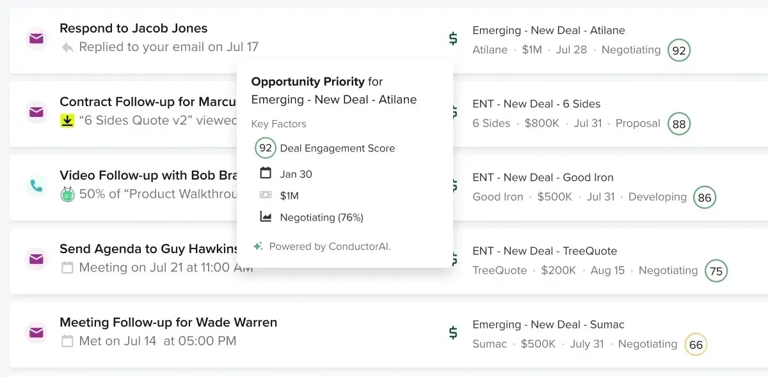The width and height of the screenshot is (768, 377).
Task: Click score 86 circle for Good Iron deal
Action: pos(705,197)
